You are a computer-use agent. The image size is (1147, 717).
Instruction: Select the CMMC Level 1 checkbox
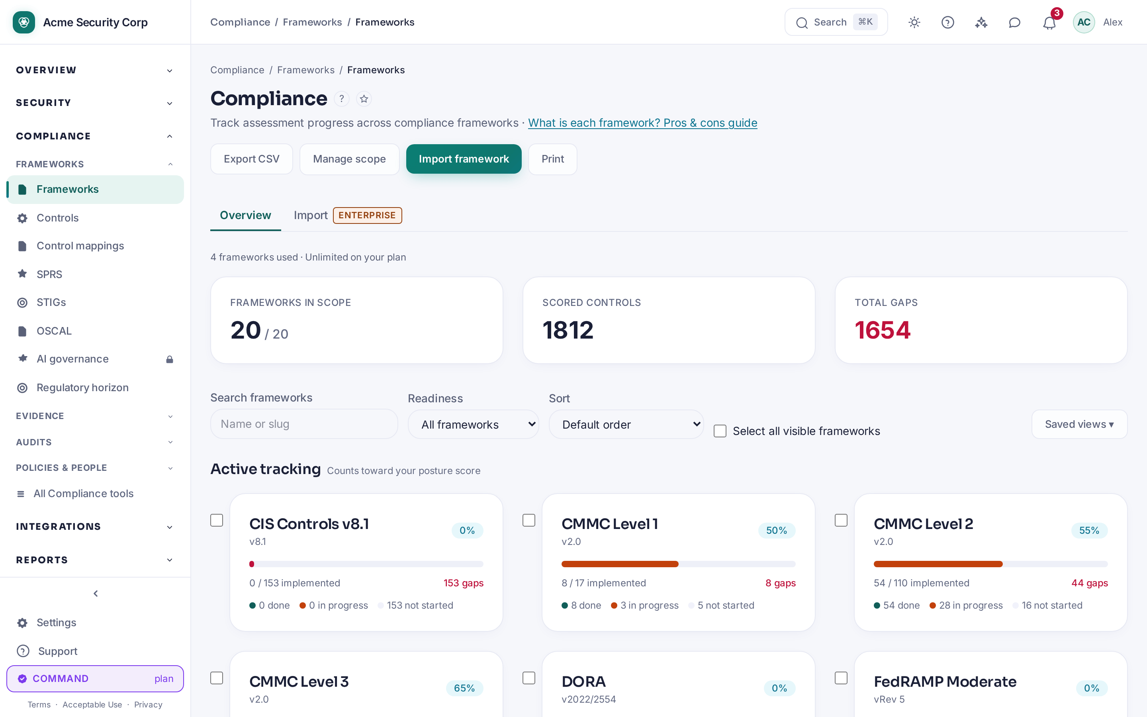(x=529, y=520)
